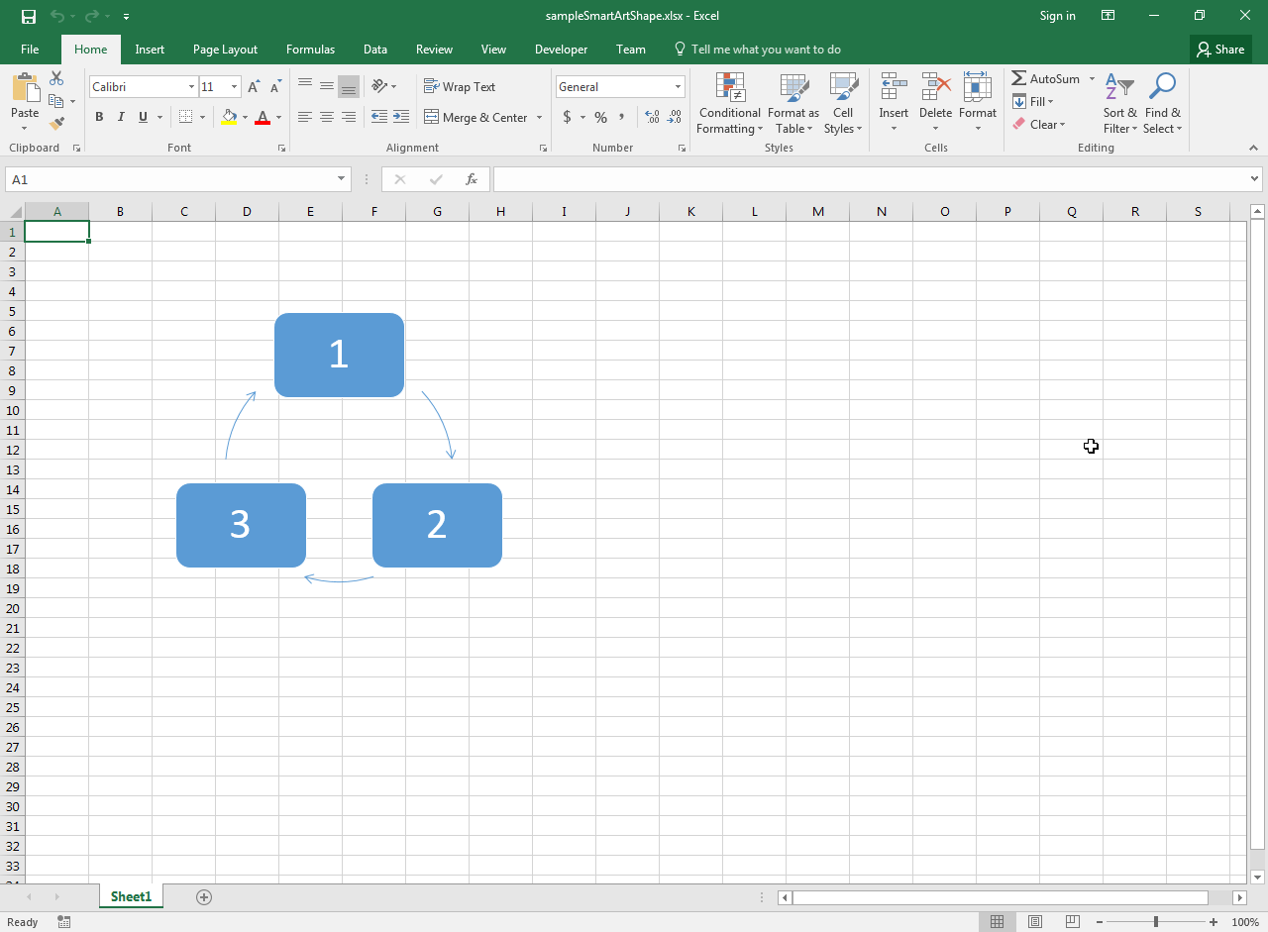
Task: Switch to the Page Layout tab
Action: (x=225, y=50)
